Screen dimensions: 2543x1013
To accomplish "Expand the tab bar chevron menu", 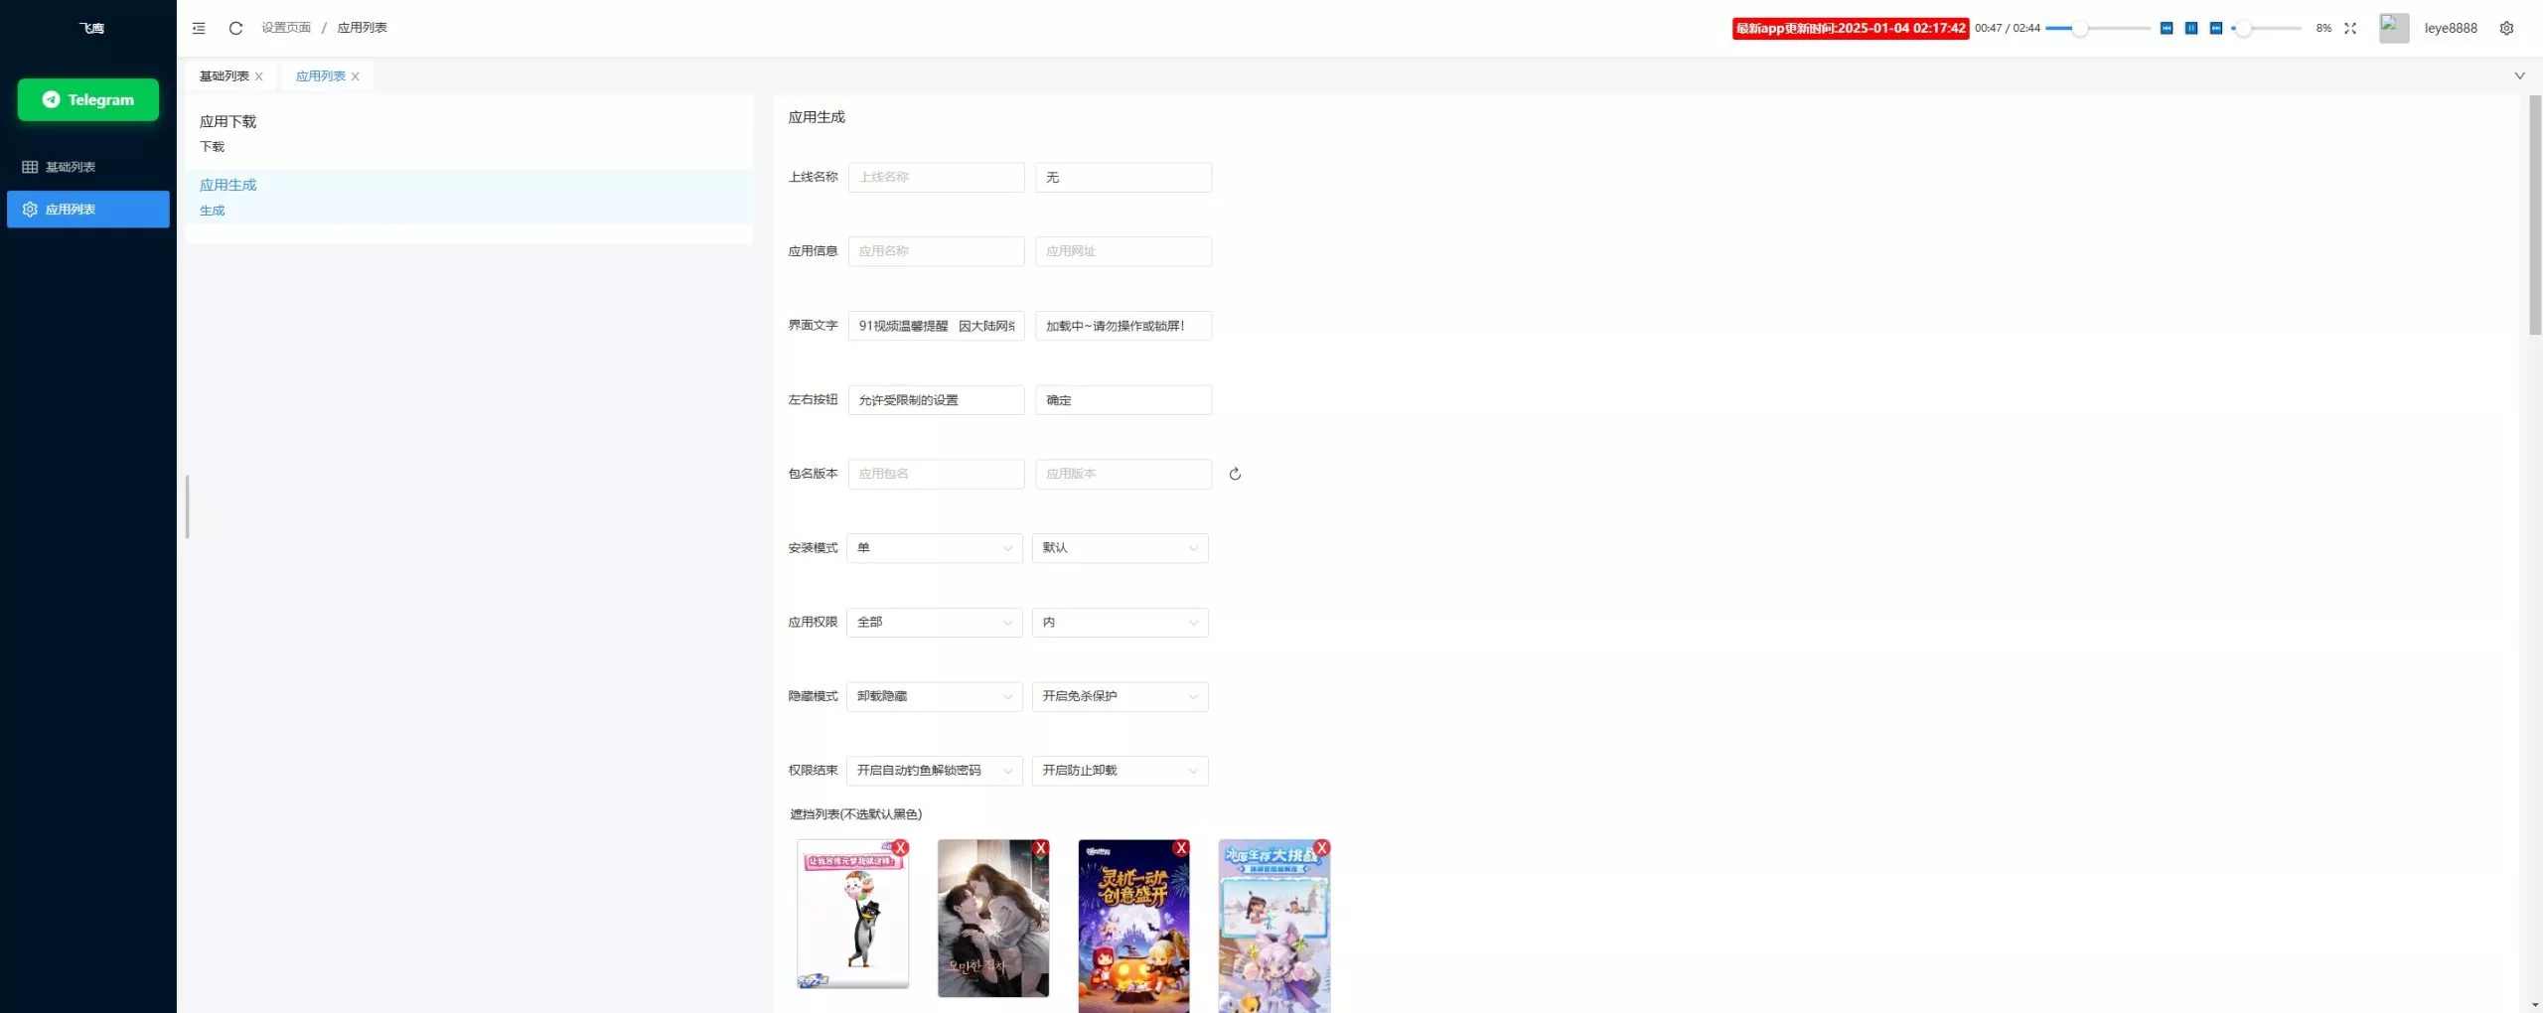I will pyautogui.click(x=2519, y=76).
